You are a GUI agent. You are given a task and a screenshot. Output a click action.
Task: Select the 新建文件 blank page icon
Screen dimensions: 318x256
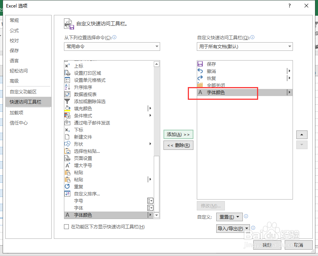pos(67,137)
